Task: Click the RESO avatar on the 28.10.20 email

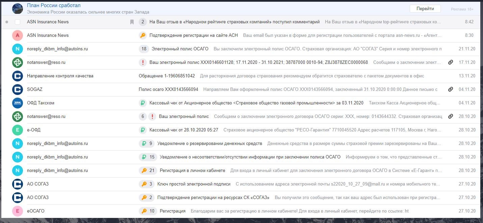Action: pos(18,117)
